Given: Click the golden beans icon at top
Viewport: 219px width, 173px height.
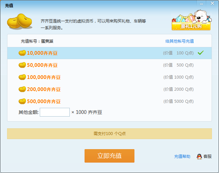Looking at the screenshot, I should [x=20, y=21].
